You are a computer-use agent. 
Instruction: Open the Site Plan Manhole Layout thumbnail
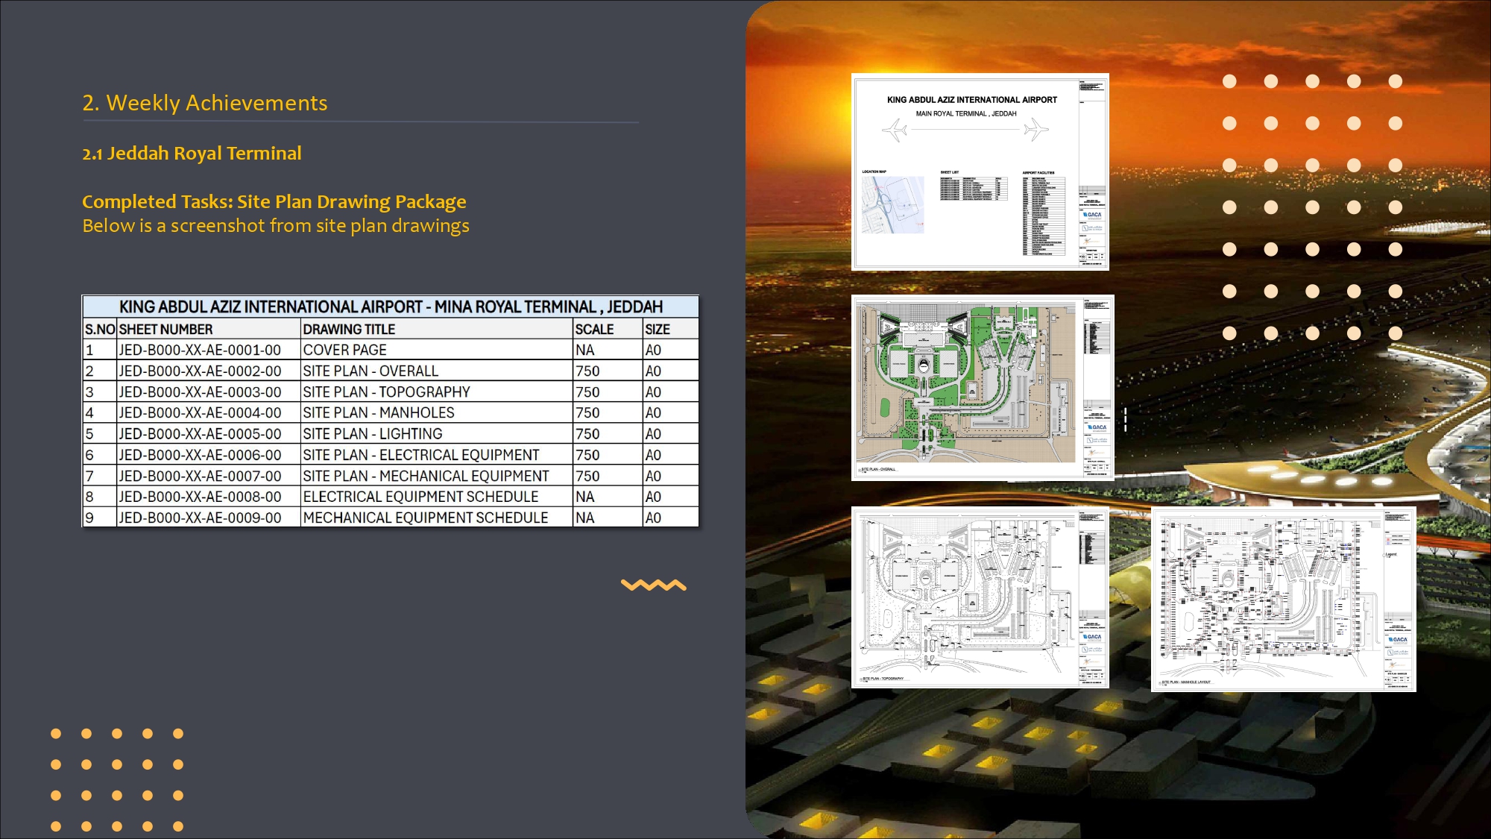point(1284,600)
